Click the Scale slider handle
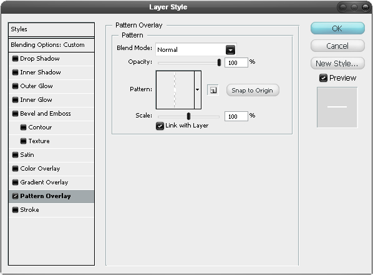Screen dimensions: 373x275 pos(188,116)
